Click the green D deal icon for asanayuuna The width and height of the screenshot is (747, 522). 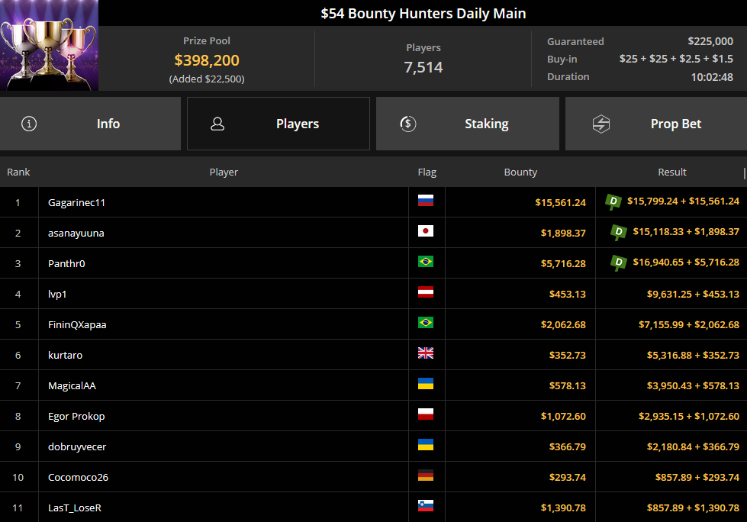619,233
